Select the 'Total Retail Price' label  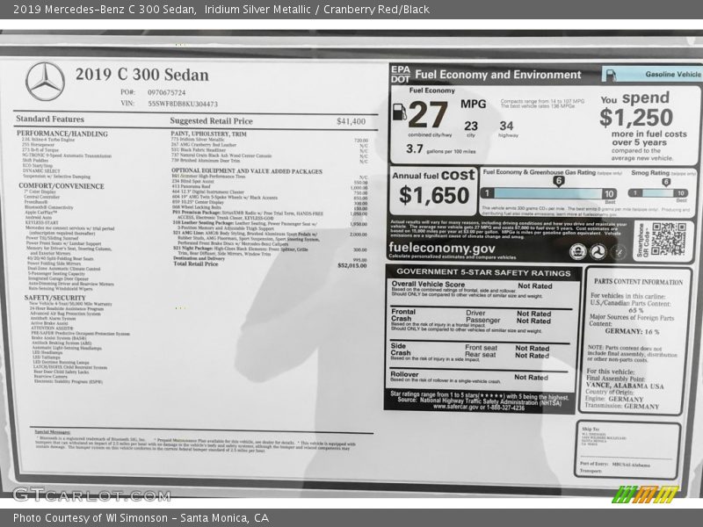(x=195, y=264)
